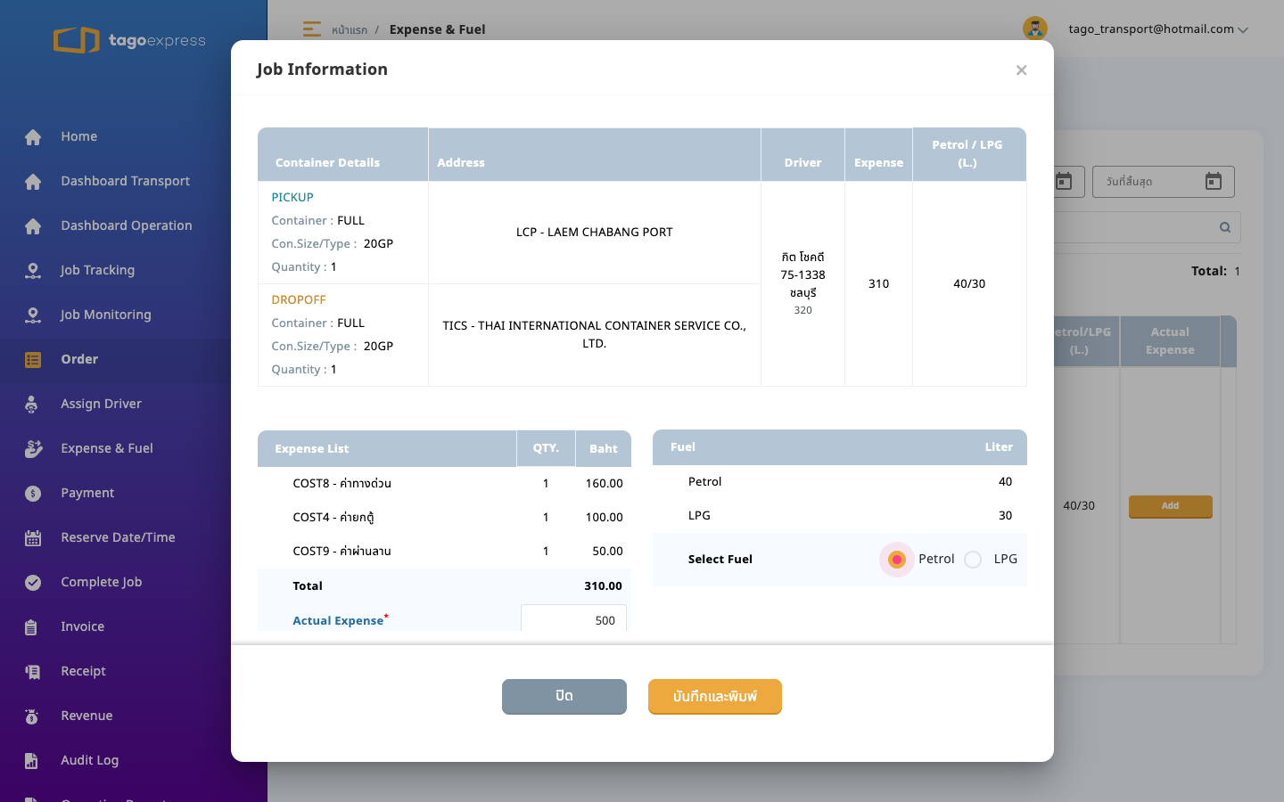The width and height of the screenshot is (1284, 802).
Task: Select the Petrol fuel radio button
Action: [x=897, y=560]
